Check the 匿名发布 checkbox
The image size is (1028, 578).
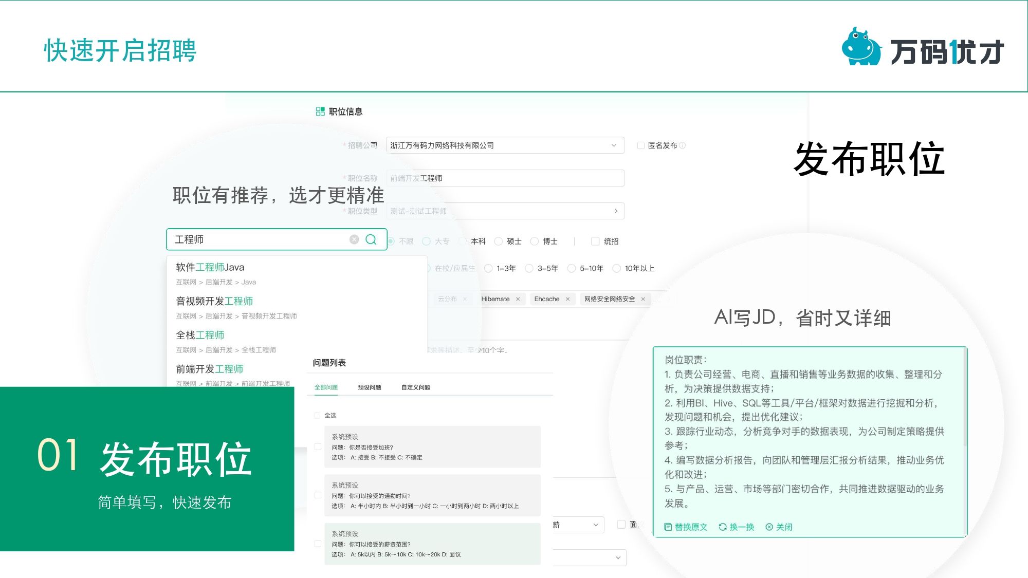pos(640,145)
